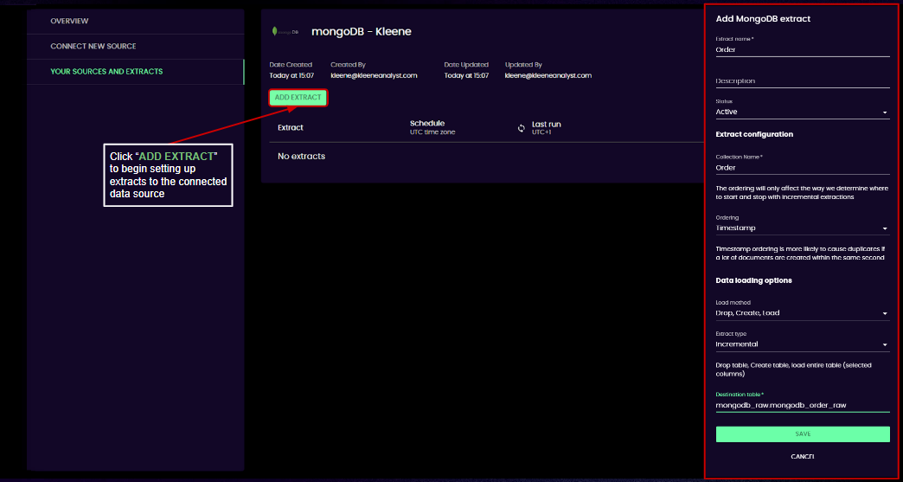Click the Destination table field
Viewport: 903px width, 482px height.
pos(803,405)
